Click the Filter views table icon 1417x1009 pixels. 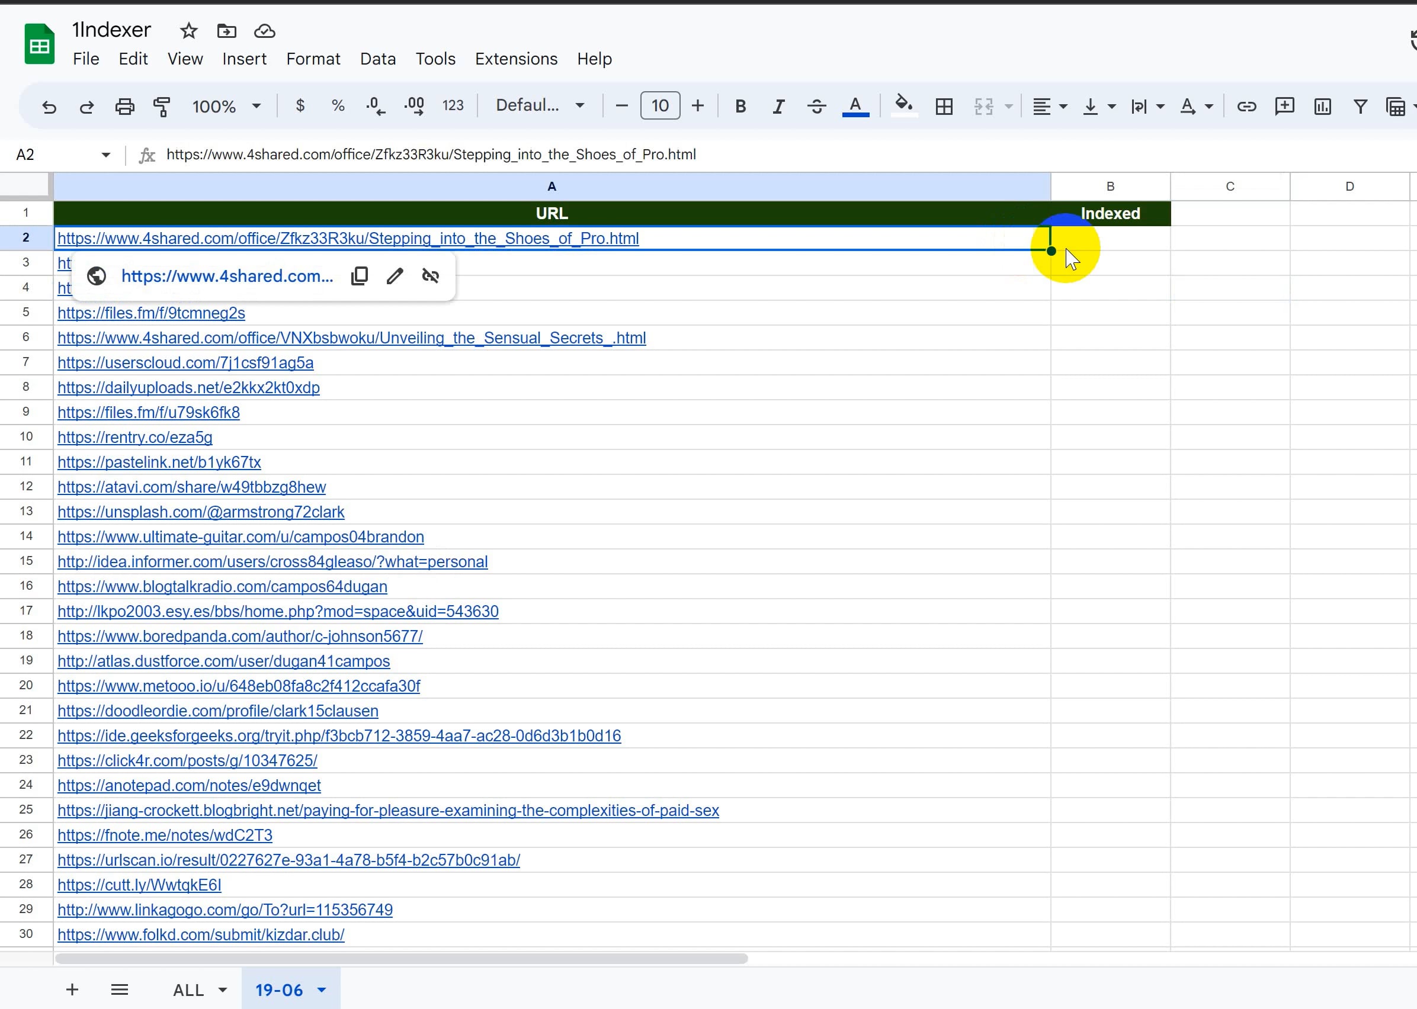(x=1396, y=107)
